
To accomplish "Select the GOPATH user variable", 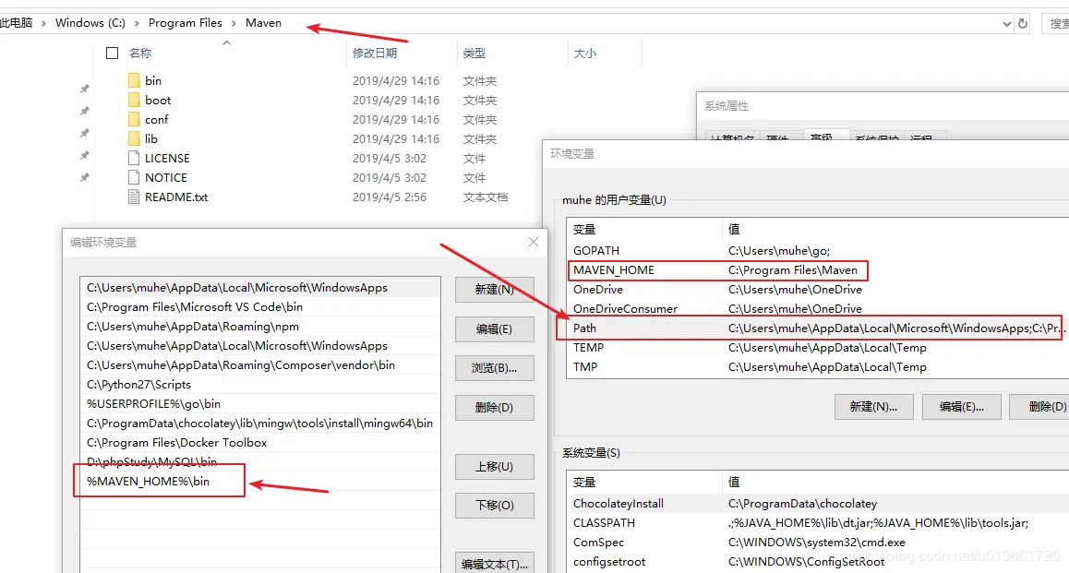I will pyautogui.click(x=817, y=251).
